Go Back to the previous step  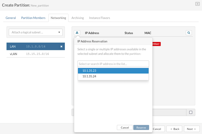(174, 129)
